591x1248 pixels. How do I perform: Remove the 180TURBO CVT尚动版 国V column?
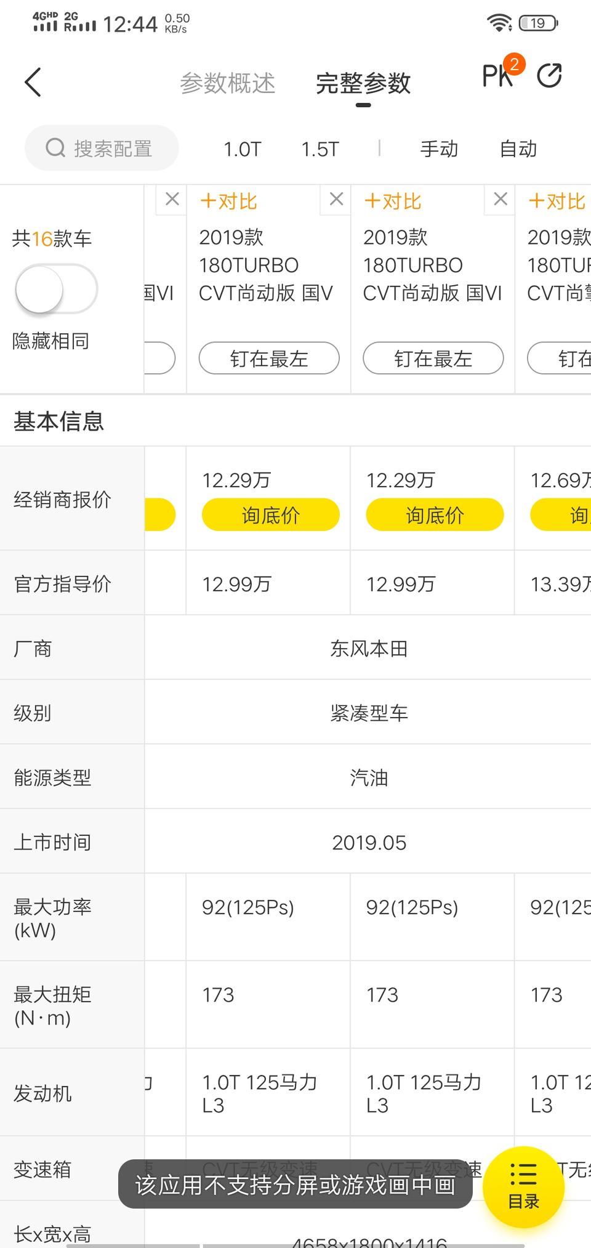pyautogui.click(x=336, y=199)
